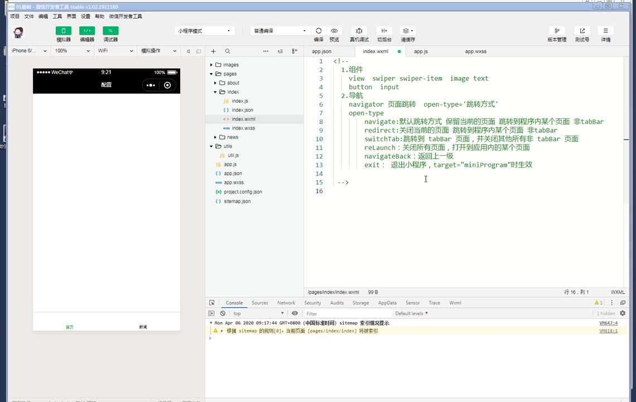Image resolution: width=636 pixels, height=402 pixels.
Task: Open console settings gear icon
Action: pos(623,314)
